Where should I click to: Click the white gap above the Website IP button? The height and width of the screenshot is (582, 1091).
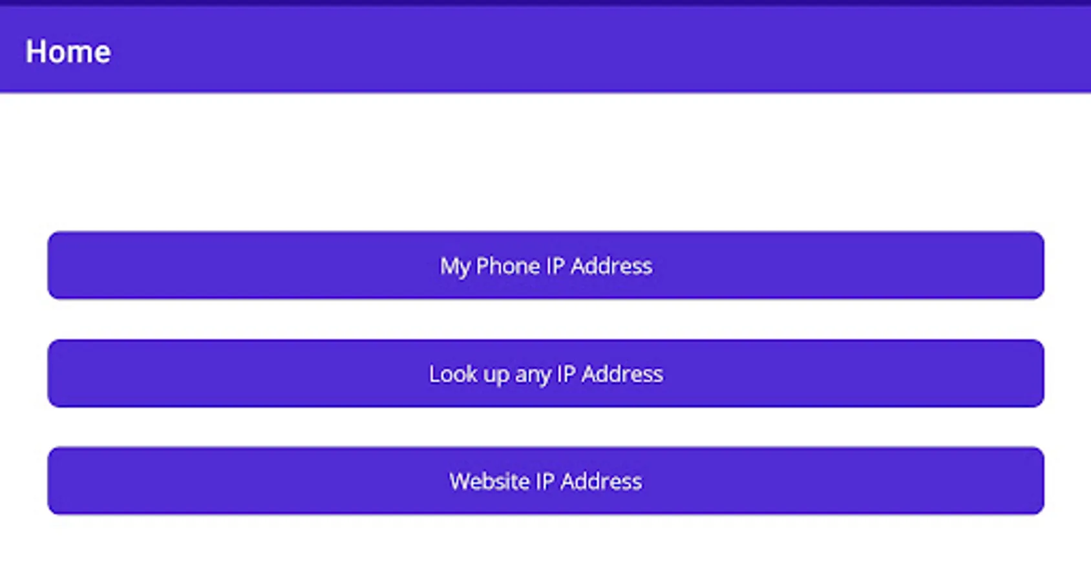click(x=545, y=427)
